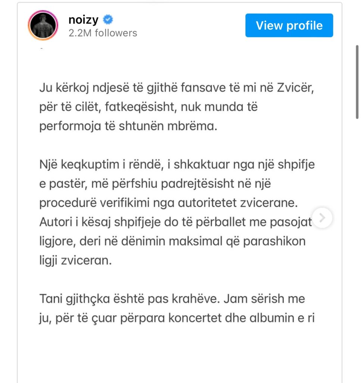361x383 pixels.
Task: Click the line 'ligji zviceran.'
Action: (75, 260)
